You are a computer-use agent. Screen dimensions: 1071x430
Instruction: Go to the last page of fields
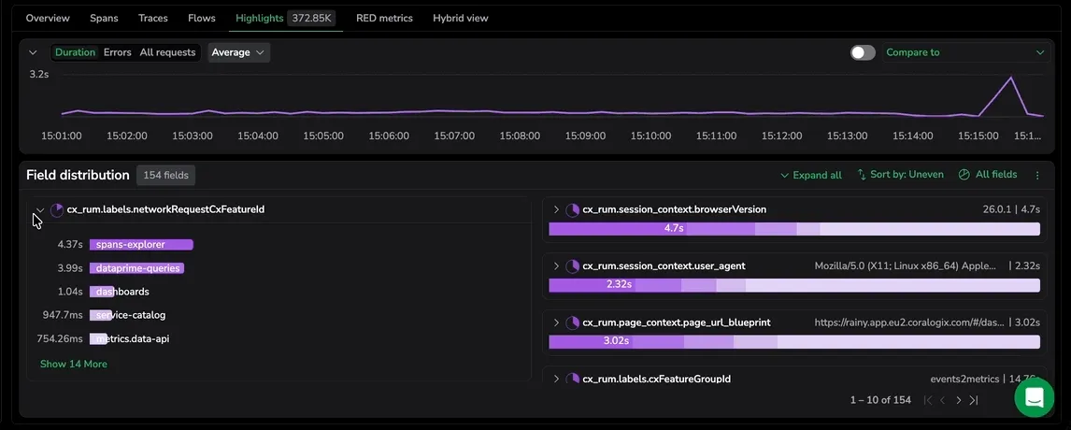[x=974, y=400]
